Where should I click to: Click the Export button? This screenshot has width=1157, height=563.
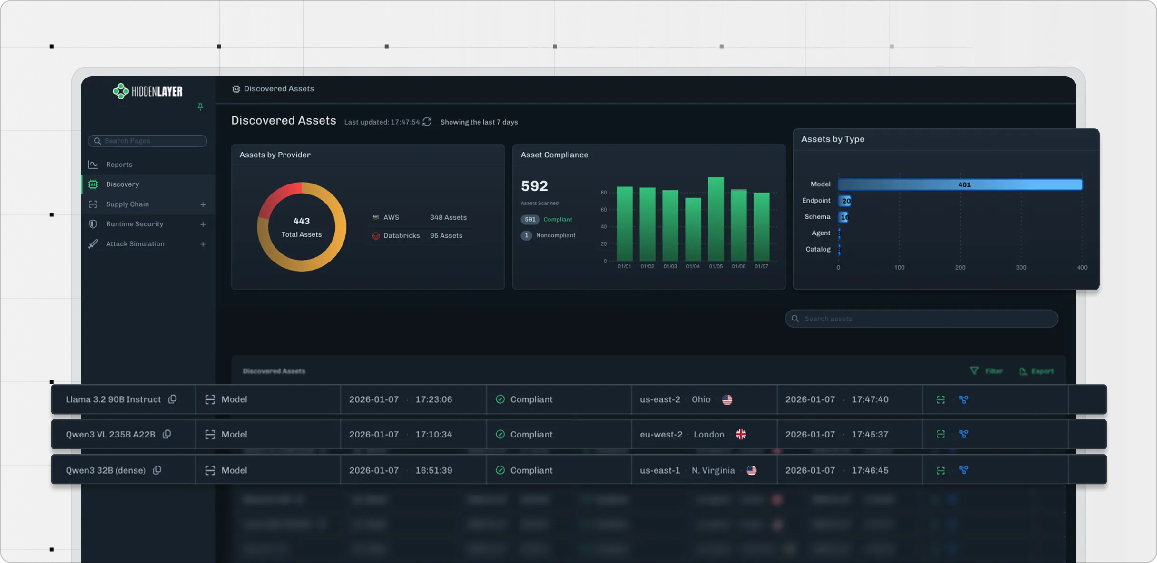coord(1037,371)
